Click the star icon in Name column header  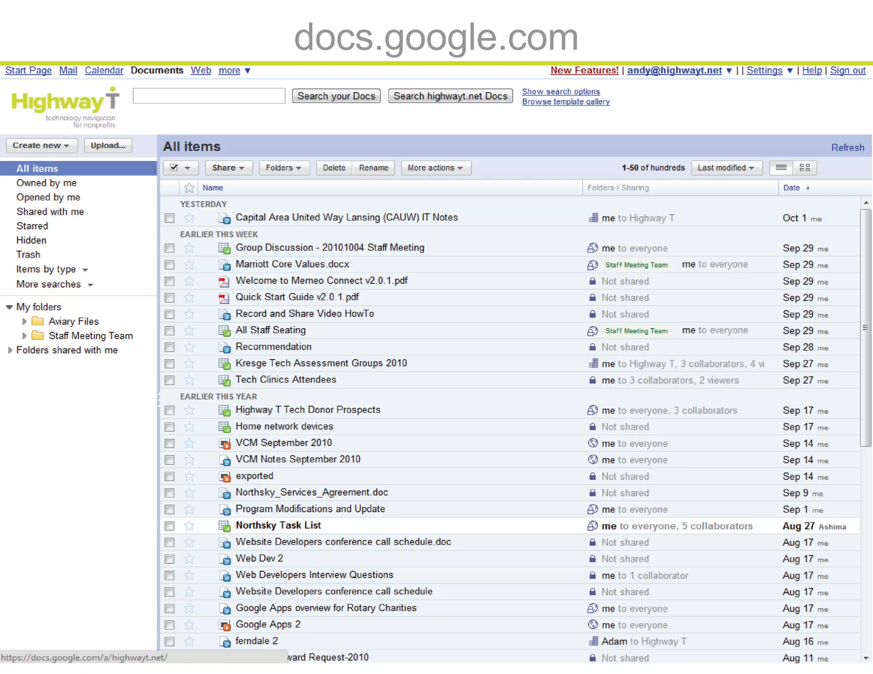click(189, 188)
